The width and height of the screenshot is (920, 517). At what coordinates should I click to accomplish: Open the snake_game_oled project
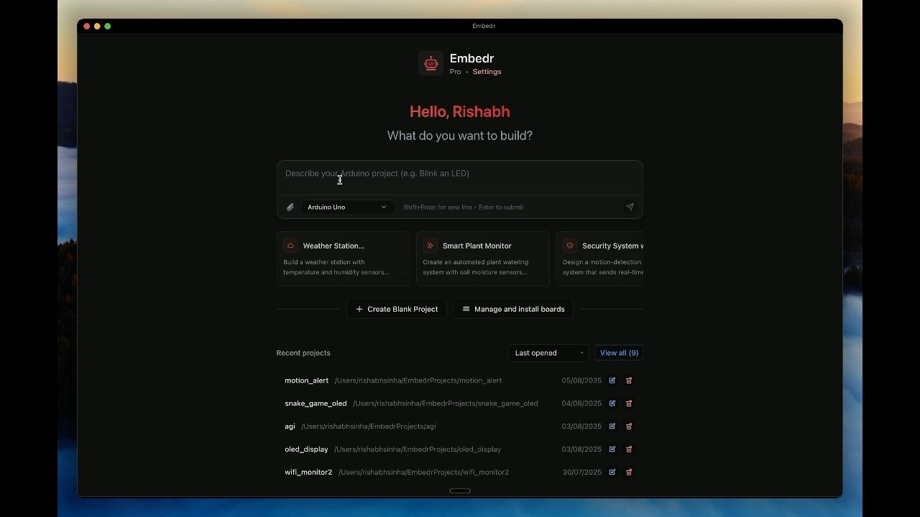click(x=460, y=404)
